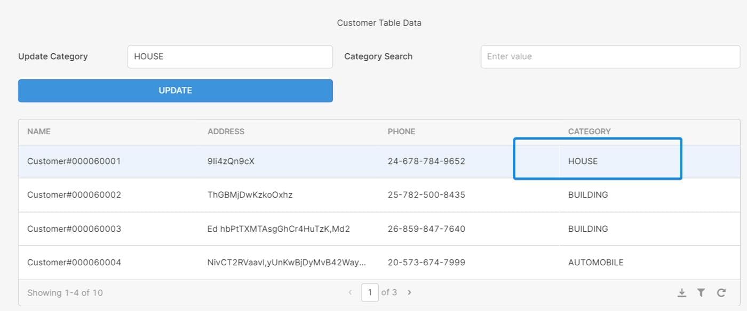Click the AUTOMOBILE category cell

[x=595, y=263]
